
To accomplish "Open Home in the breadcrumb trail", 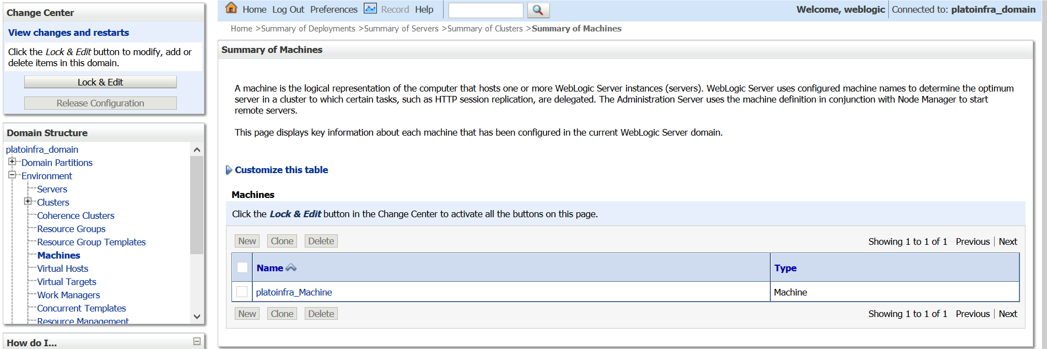I will point(241,29).
